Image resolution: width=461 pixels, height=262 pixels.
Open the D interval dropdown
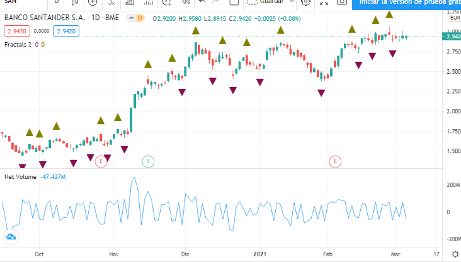click(x=57, y=2)
